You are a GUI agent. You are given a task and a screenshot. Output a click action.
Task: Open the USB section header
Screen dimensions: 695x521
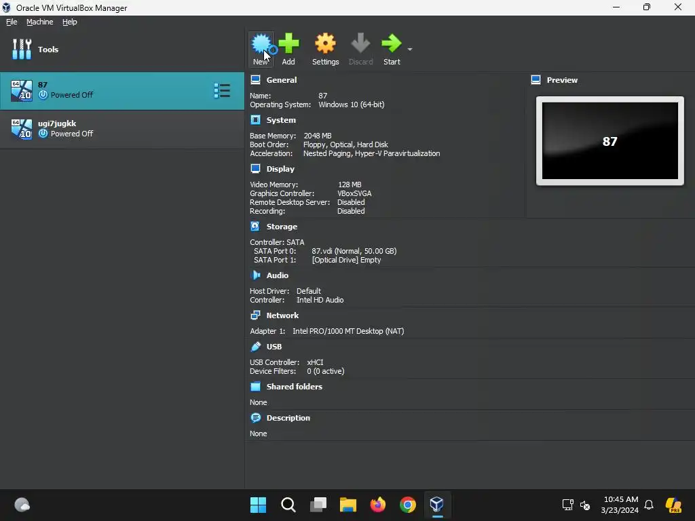pyautogui.click(x=274, y=347)
